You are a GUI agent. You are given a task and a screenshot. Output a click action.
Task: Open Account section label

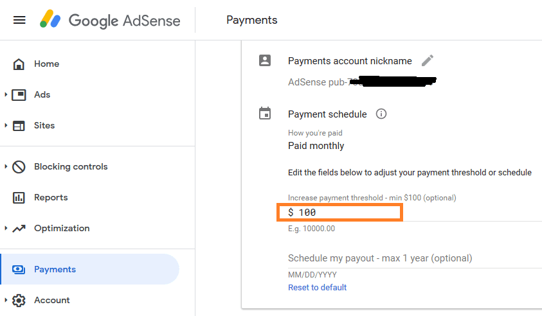point(52,300)
